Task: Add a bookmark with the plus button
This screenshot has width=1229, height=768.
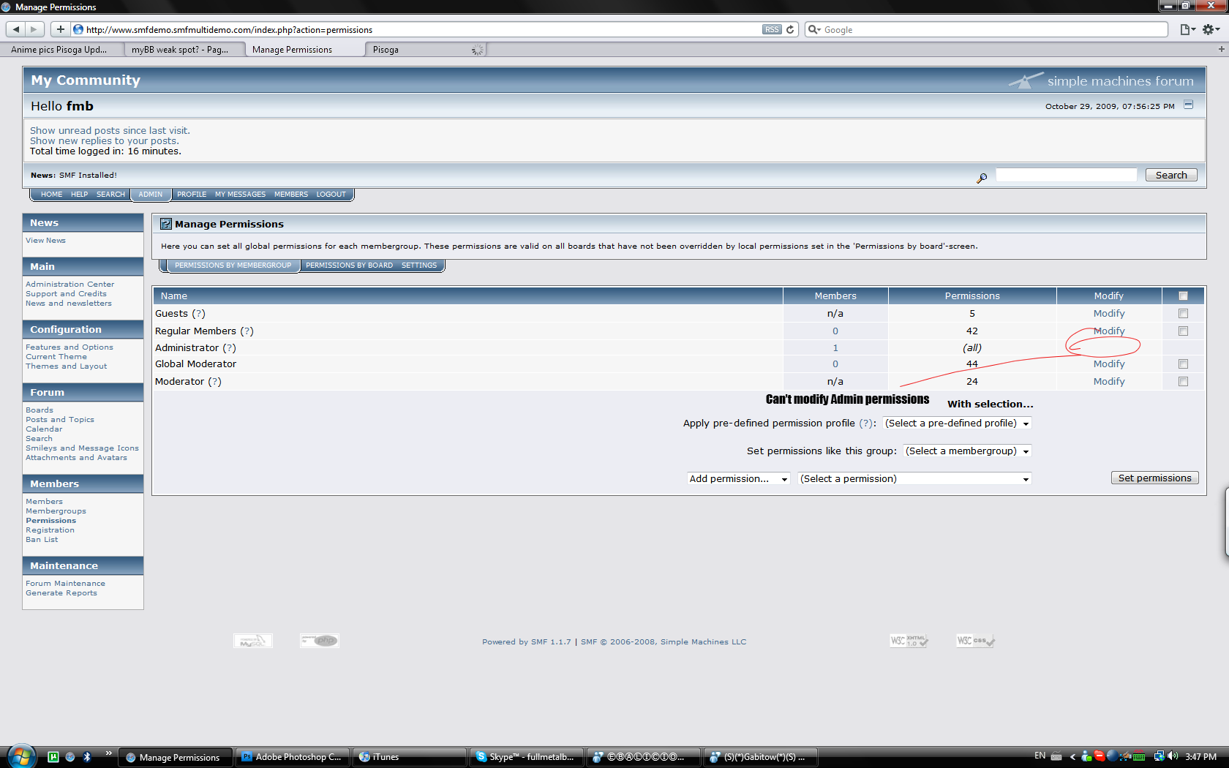Action: pos(60,29)
